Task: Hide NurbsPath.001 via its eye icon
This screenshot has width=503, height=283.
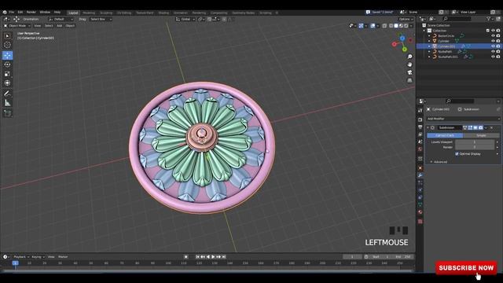Action: click(493, 57)
